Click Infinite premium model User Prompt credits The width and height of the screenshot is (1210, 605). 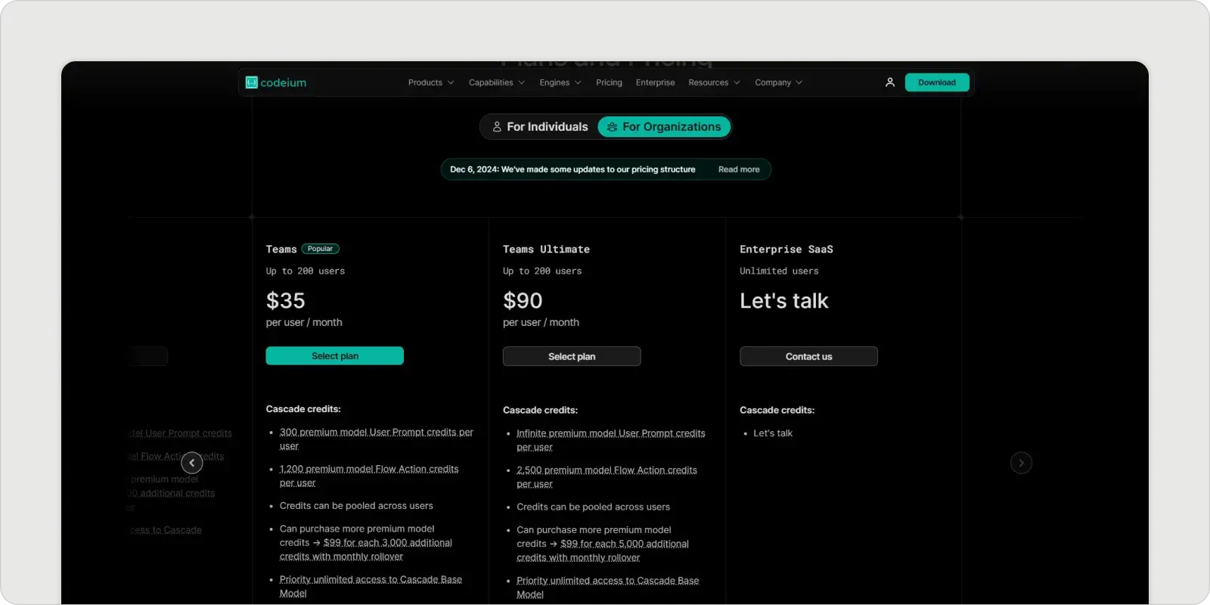(610, 434)
